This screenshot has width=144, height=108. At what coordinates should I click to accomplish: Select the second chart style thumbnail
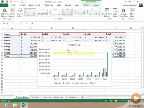point(42,12)
